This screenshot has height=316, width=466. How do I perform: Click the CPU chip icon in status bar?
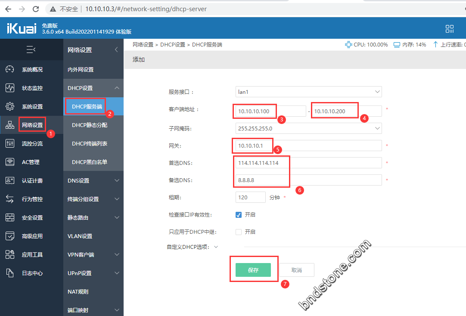(348, 44)
